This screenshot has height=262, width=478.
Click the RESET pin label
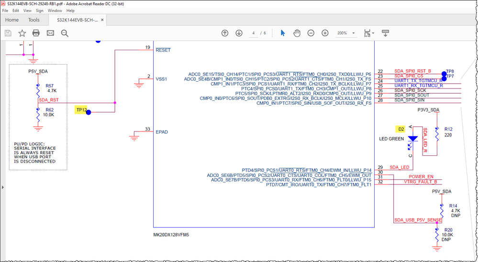pos(163,50)
